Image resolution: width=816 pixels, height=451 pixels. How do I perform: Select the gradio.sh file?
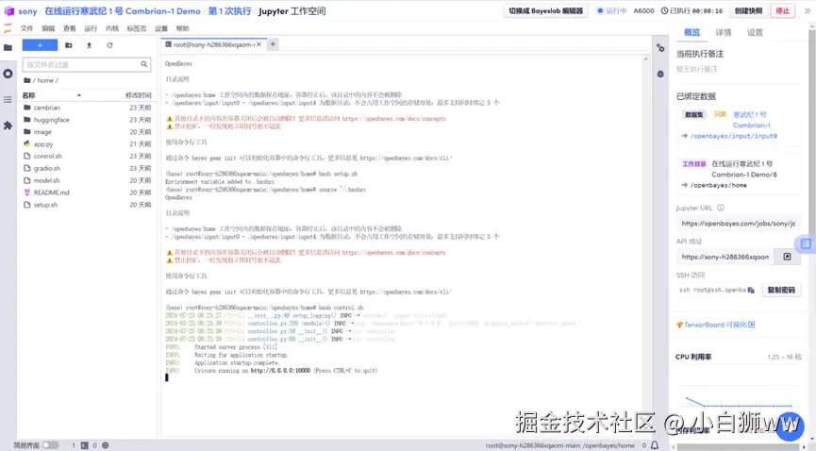pyautogui.click(x=47, y=168)
